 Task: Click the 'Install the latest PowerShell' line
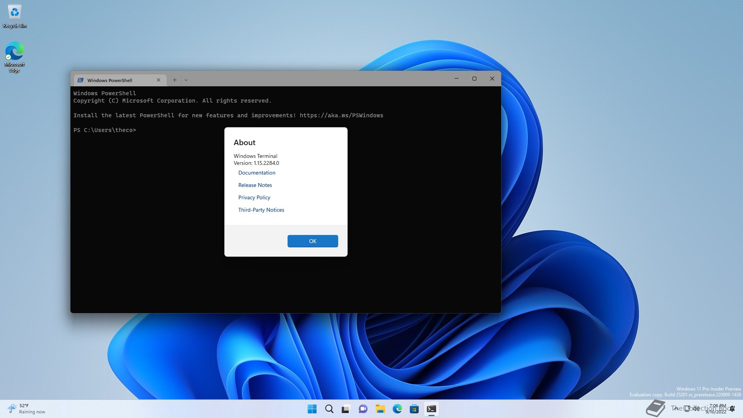(x=228, y=115)
